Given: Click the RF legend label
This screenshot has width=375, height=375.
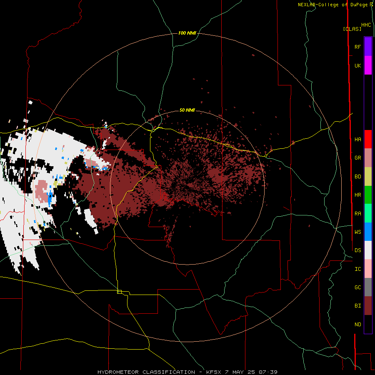Looking at the screenshot, I should click(x=357, y=47).
